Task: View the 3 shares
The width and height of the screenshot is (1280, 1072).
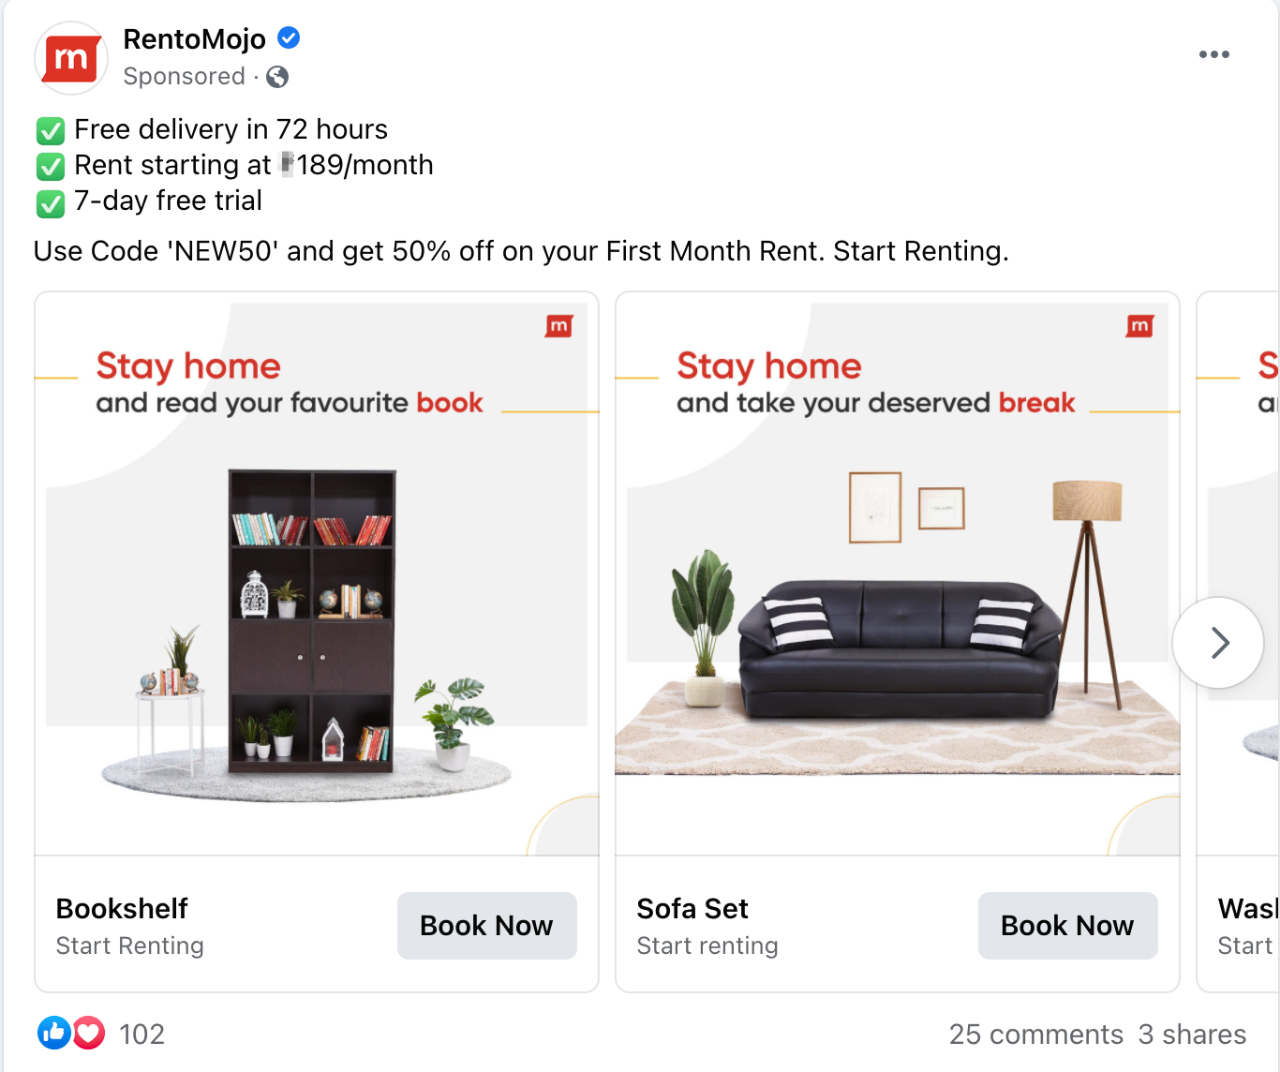Action: 1192,1034
